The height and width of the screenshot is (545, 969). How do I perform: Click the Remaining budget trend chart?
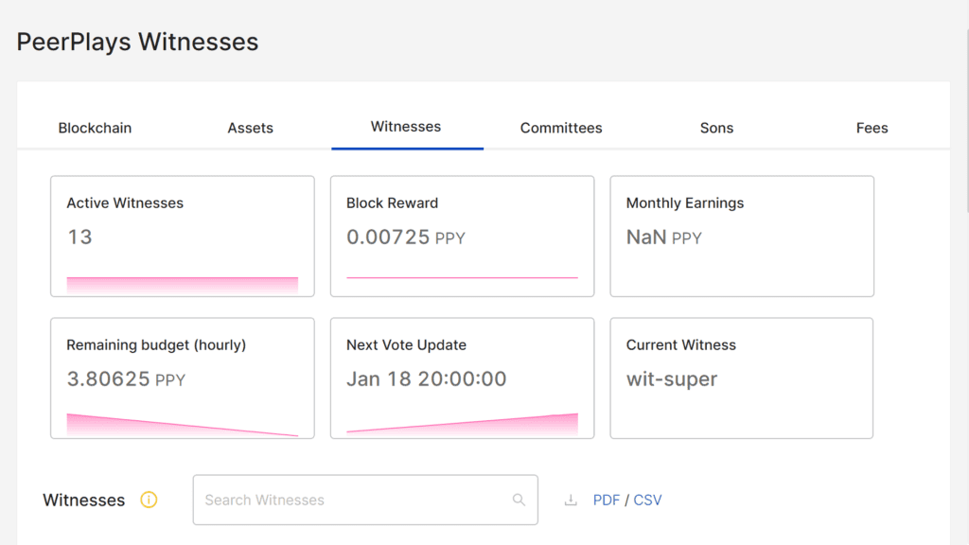pyautogui.click(x=183, y=425)
